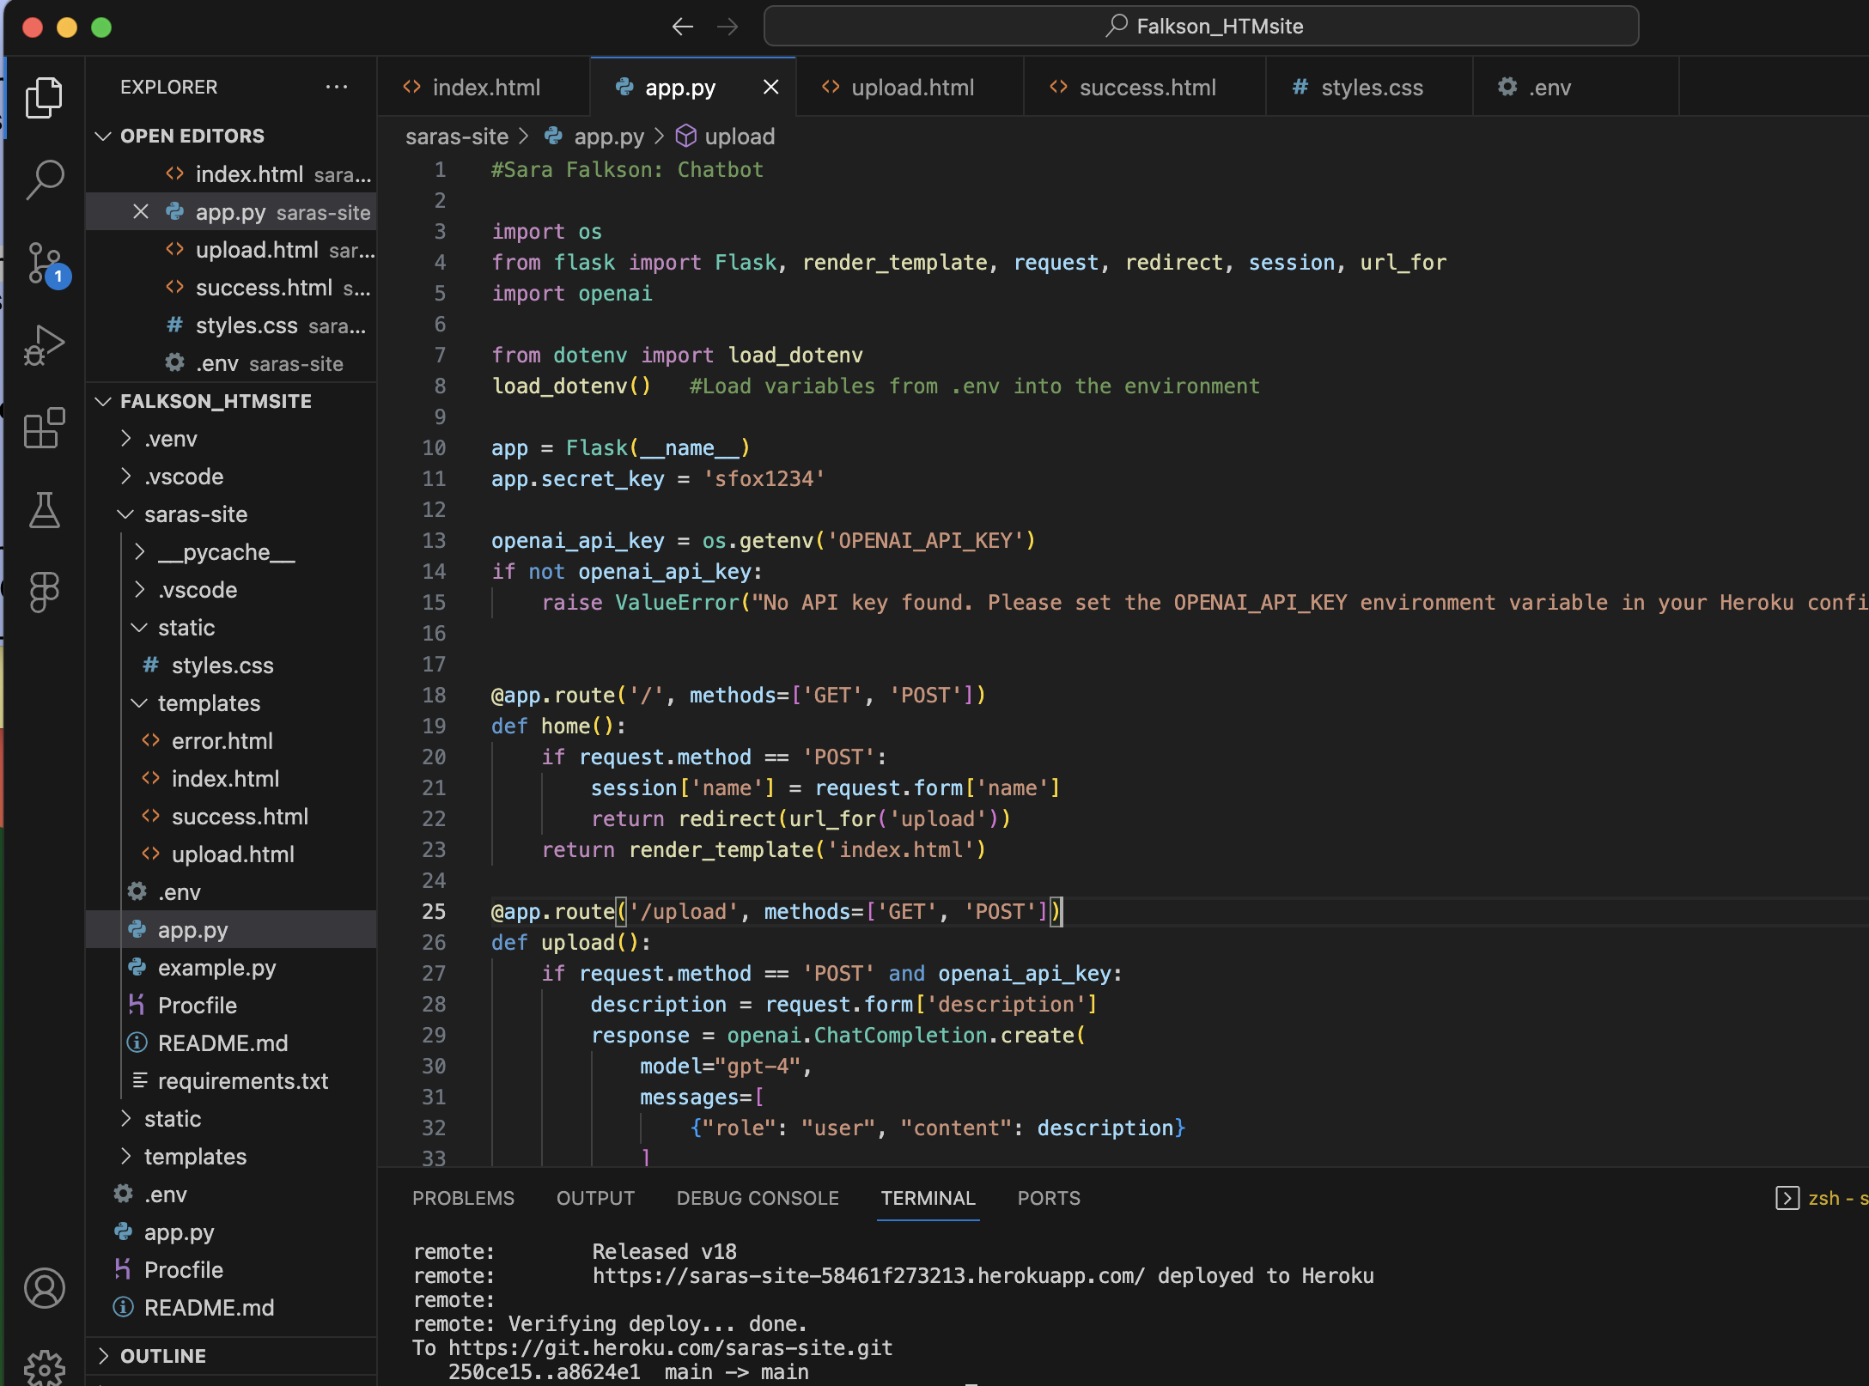Click saras-site in the breadcrumb
The width and height of the screenshot is (1869, 1386).
pos(456,136)
